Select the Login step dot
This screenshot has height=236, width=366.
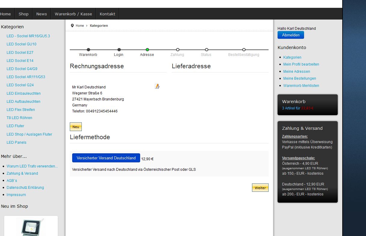pyautogui.click(x=119, y=50)
